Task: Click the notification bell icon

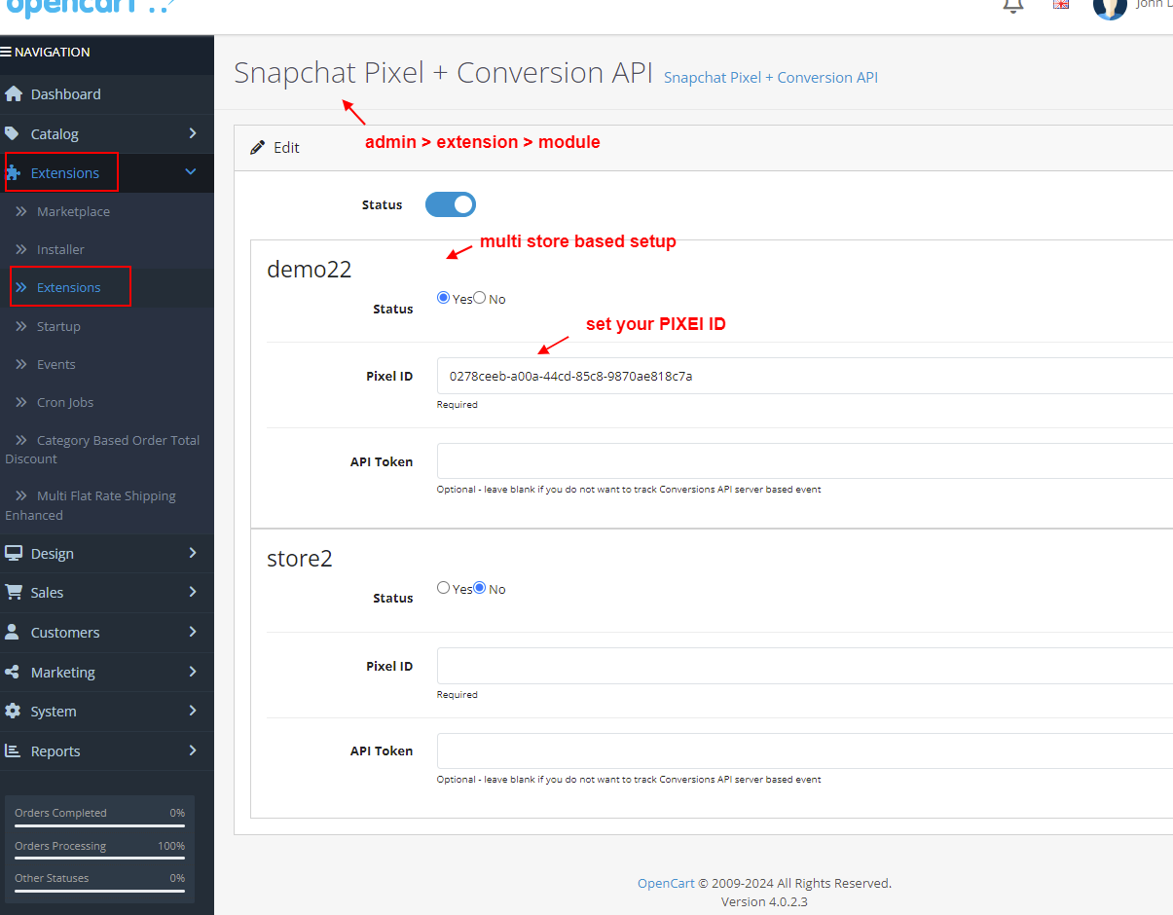Action: [x=1012, y=6]
